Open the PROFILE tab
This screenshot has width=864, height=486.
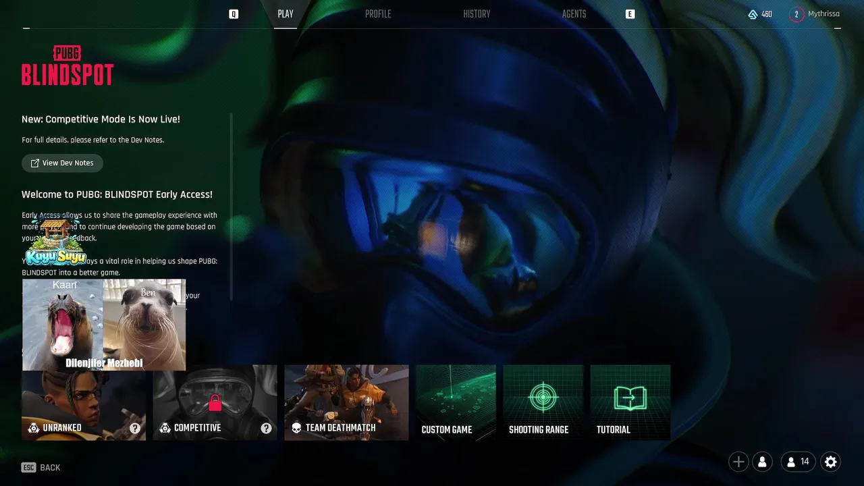pos(378,14)
